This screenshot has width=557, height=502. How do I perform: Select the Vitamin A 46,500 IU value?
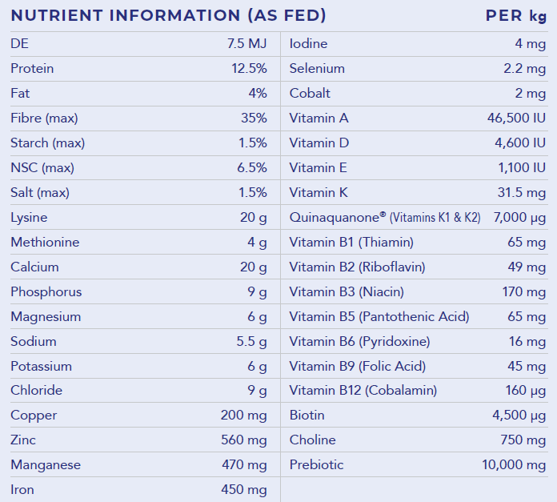tap(516, 118)
